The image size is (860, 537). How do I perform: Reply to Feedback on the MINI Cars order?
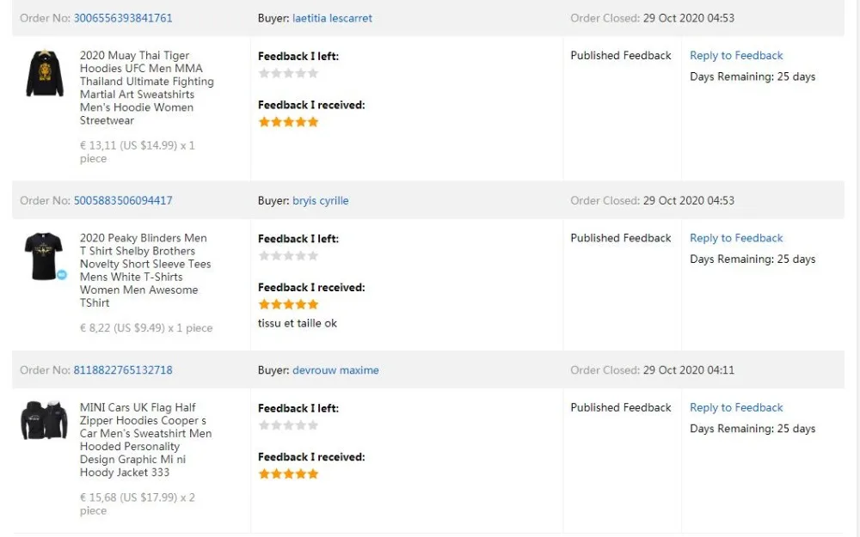point(736,408)
